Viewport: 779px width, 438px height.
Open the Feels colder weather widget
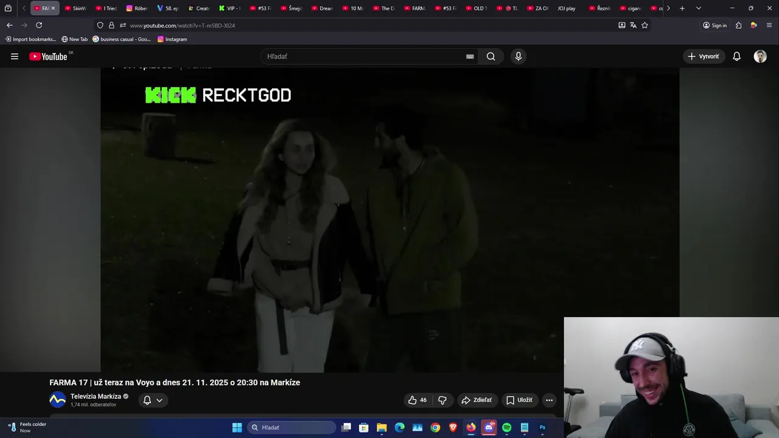point(27,428)
